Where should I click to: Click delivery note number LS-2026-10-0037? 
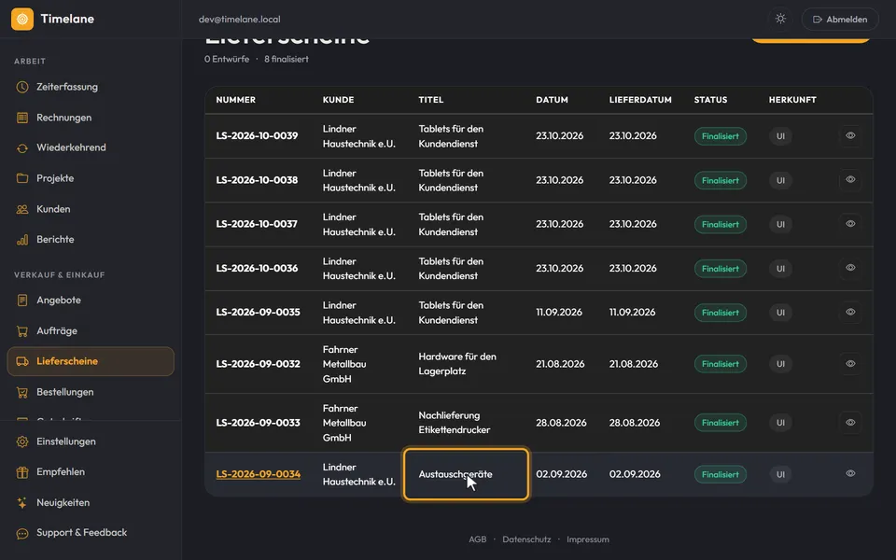point(257,224)
